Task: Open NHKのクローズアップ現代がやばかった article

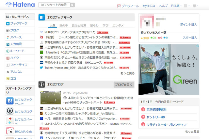Action: pos(70,32)
